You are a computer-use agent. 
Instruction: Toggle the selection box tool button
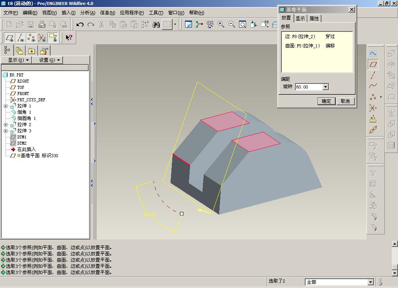point(167,24)
